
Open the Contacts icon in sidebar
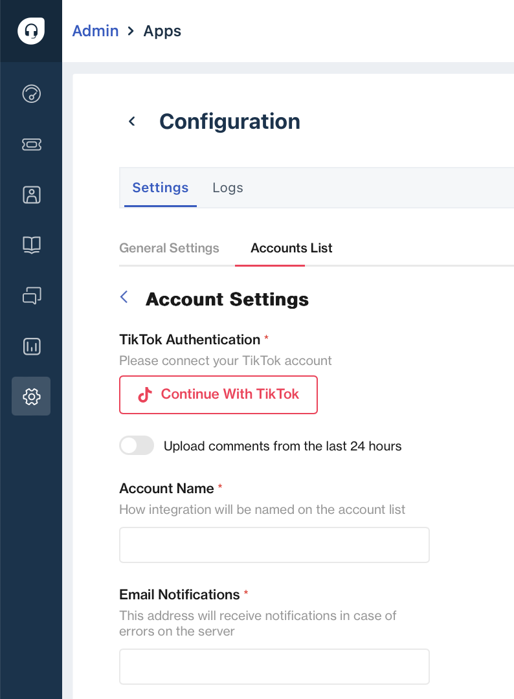coord(31,195)
